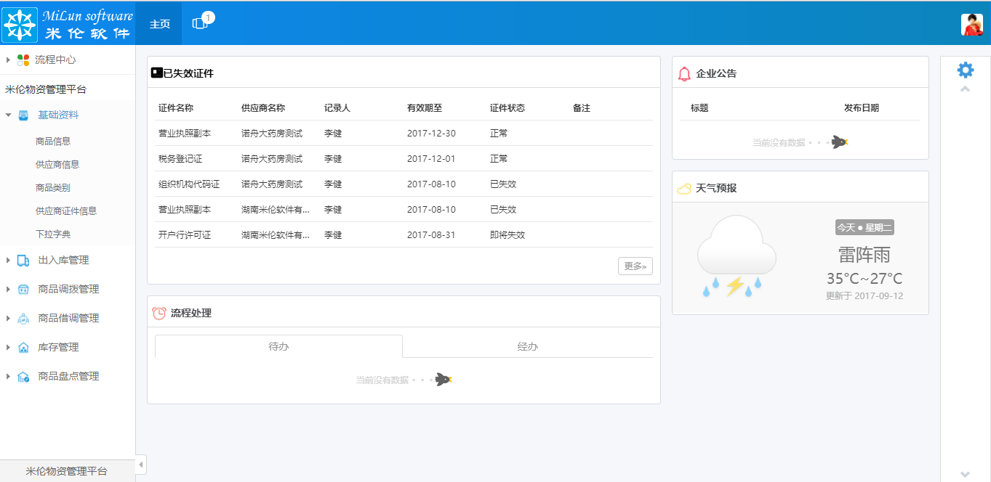Open the user avatar at top right
The width and height of the screenshot is (991, 482).
coord(971,23)
